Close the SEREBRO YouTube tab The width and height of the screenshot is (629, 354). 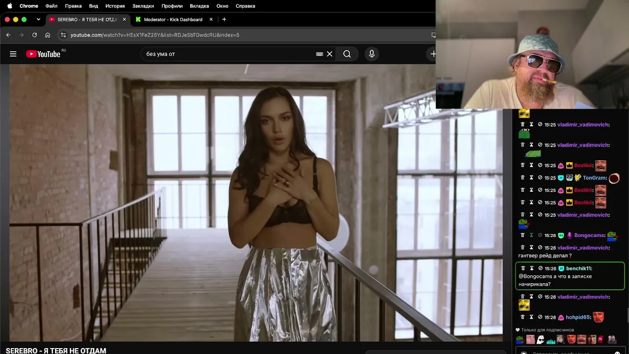tap(124, 20)
